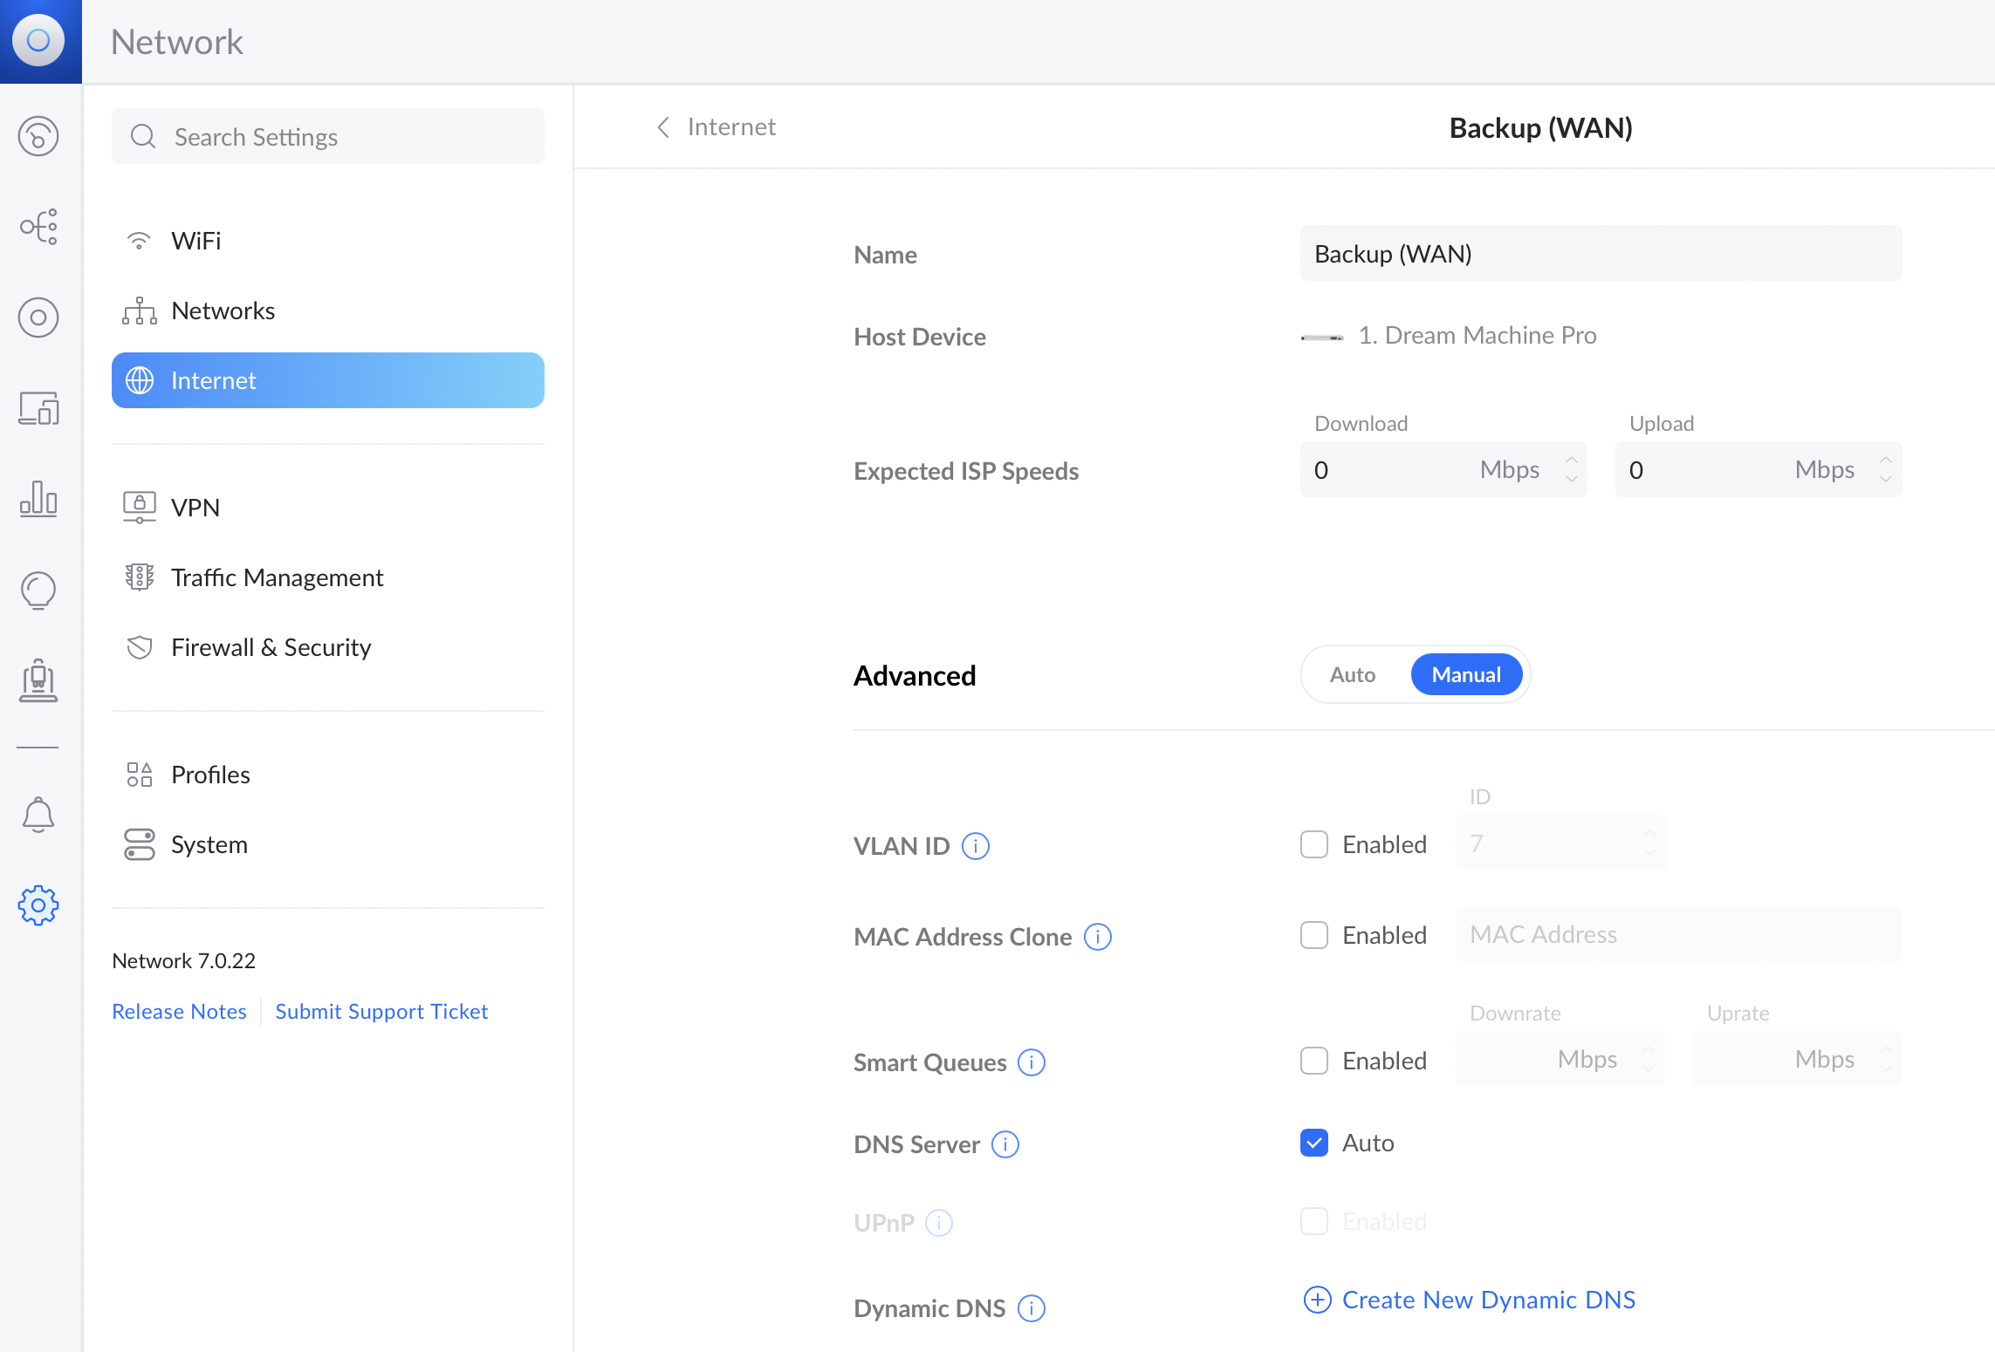Click the info icon next to DNS Server

point(1005,1144)
